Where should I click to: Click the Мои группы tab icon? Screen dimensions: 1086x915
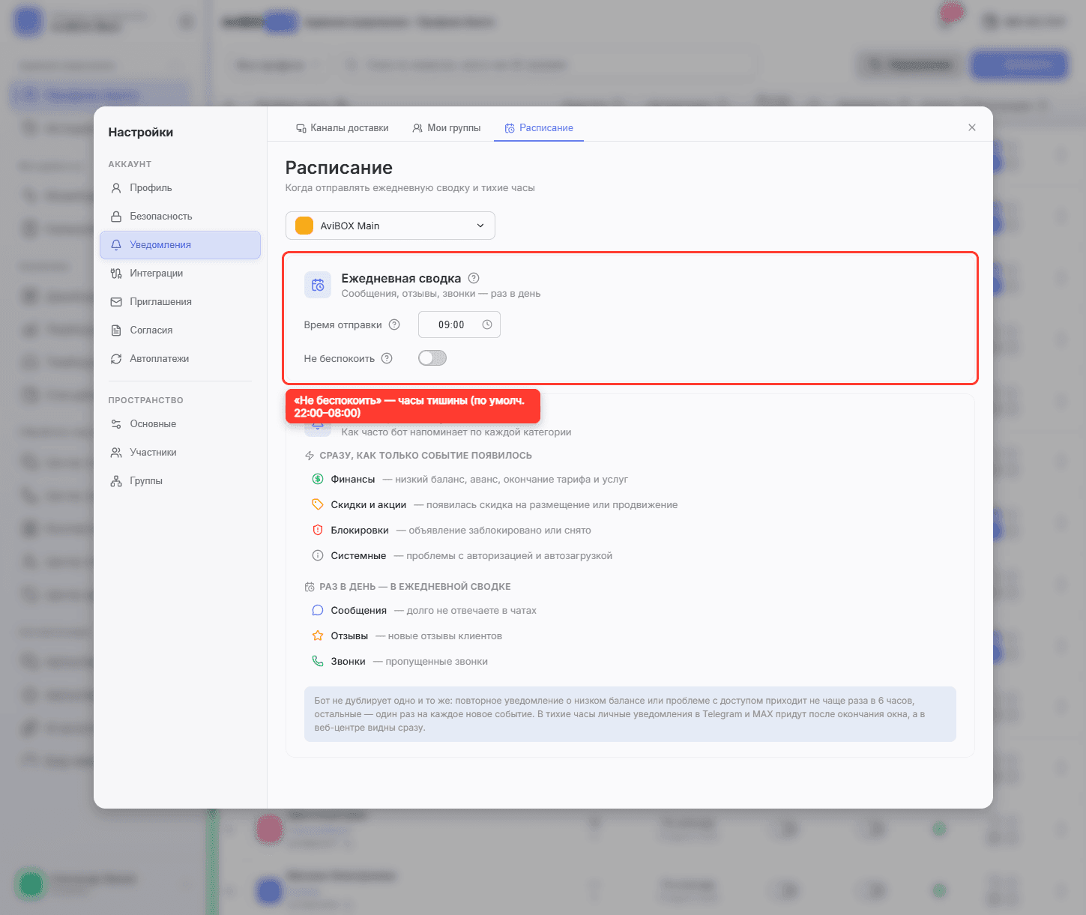417,128
